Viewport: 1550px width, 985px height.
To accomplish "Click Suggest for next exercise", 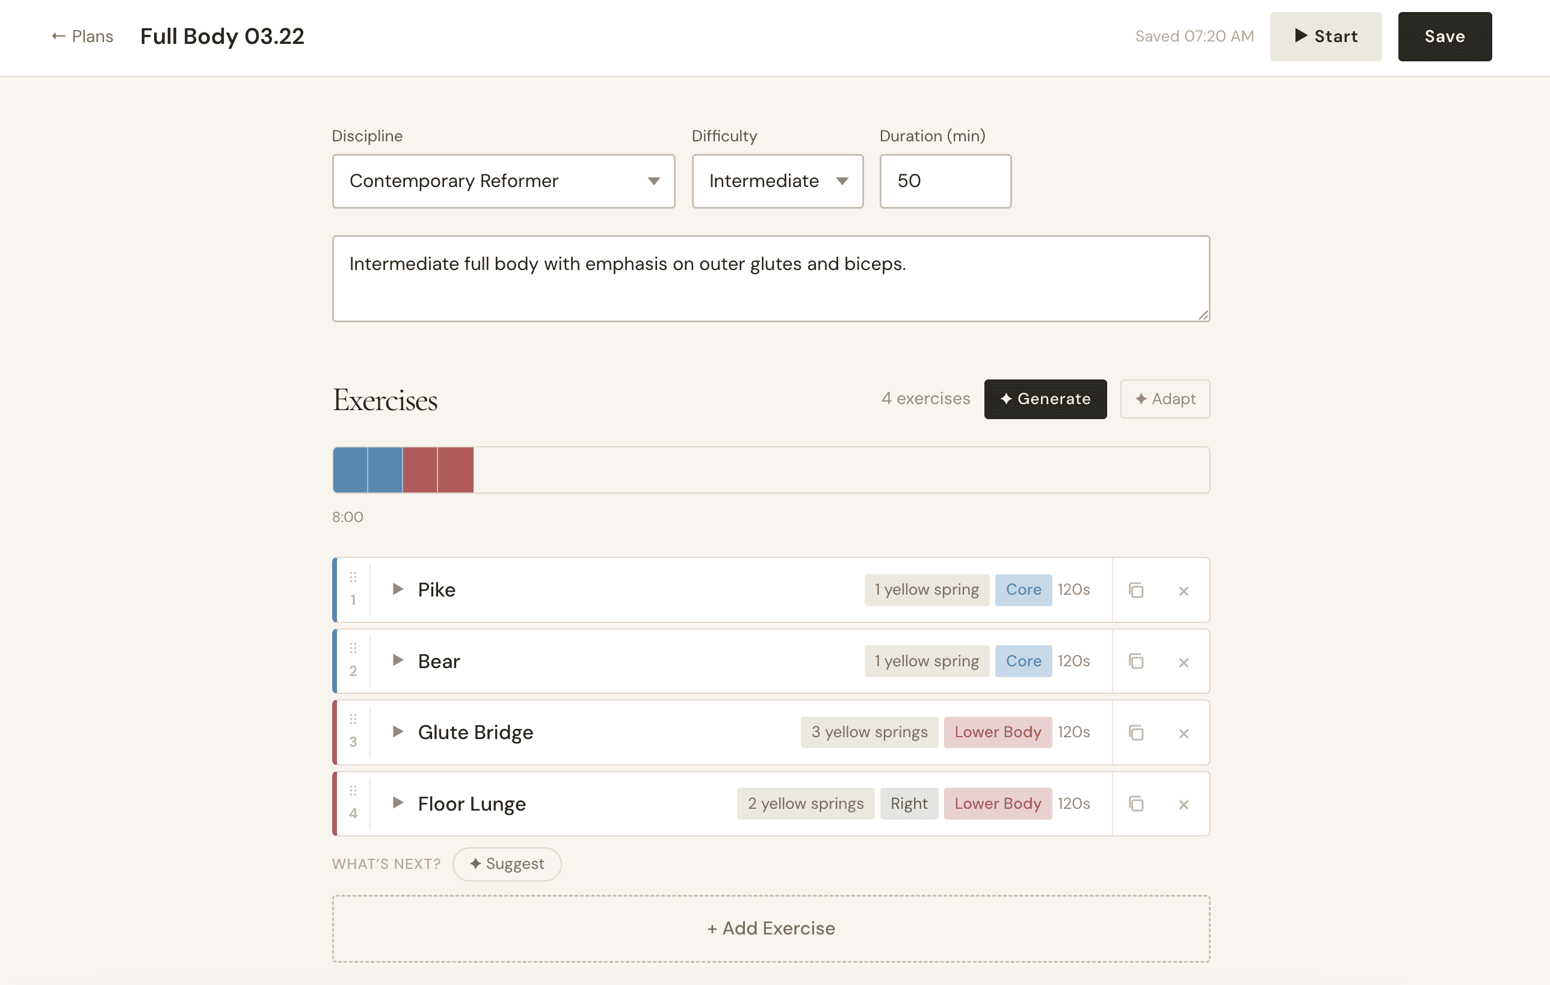I will [x=507, y=864].
